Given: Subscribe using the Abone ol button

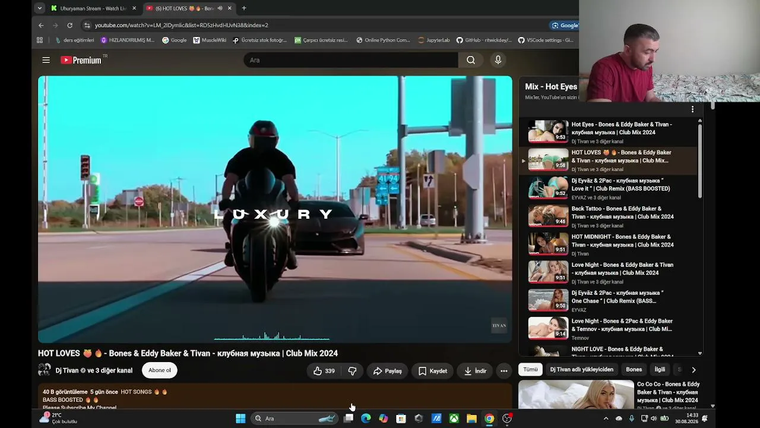Looking at the screenshot, I should click(x=160, y=370).
